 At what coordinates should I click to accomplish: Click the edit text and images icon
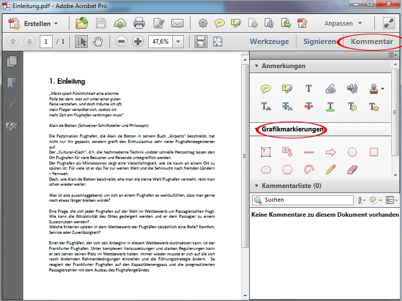(x=159, y=23)
